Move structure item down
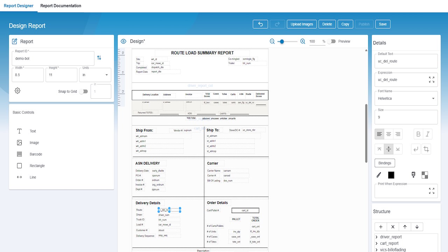This screenshot has height=252, width=448. [417, 227]
